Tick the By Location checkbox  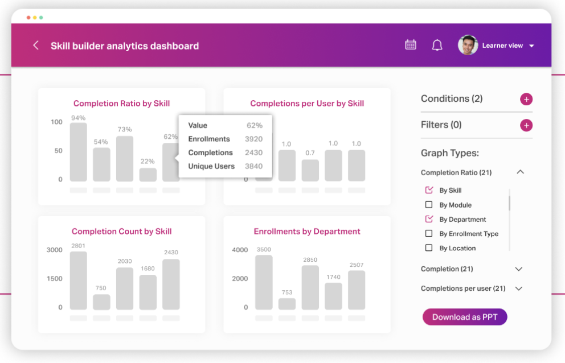tap(429, 248)
